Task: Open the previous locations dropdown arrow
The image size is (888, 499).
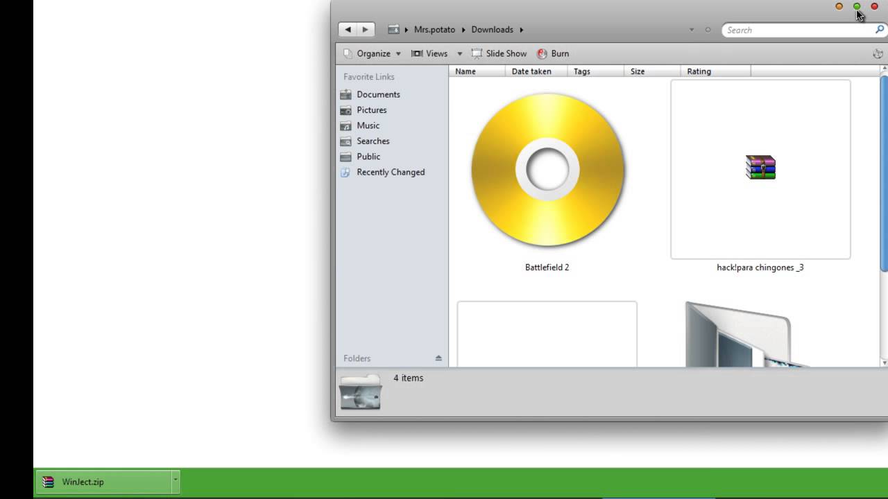Action: tap(692, 30)
